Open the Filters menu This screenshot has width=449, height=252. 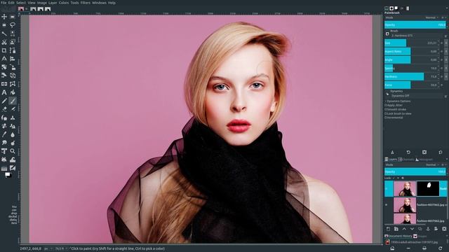(86, 3)
